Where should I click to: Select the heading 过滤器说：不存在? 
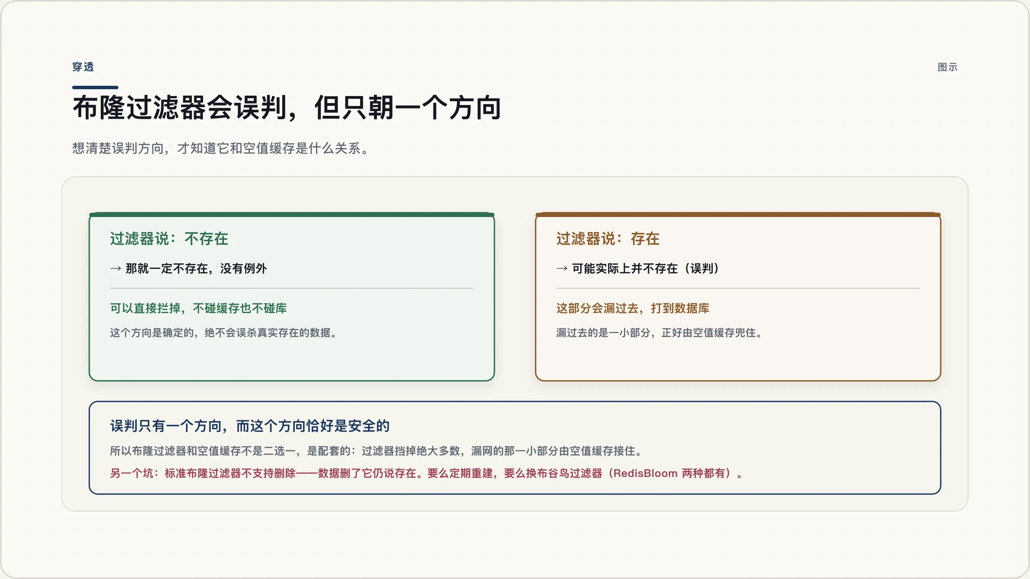coord(169,238)
